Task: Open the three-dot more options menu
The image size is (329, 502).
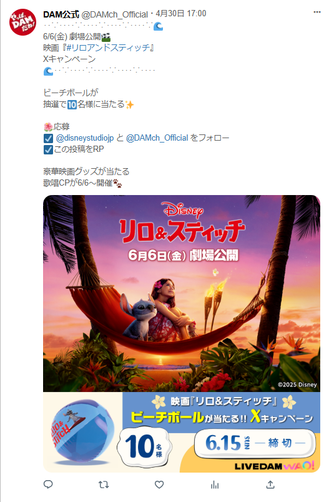Action: [317, 12]
